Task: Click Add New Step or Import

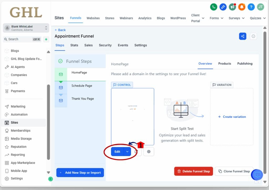Action: 80,173
